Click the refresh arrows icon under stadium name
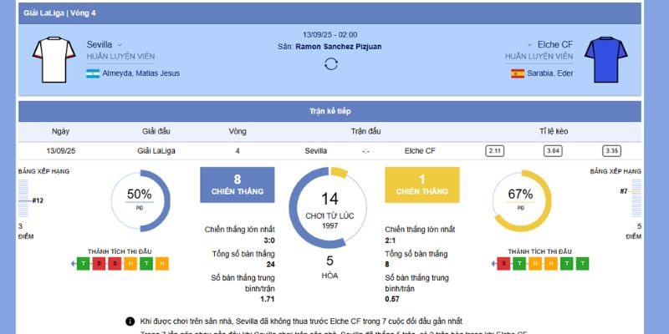 click(330, 64)
